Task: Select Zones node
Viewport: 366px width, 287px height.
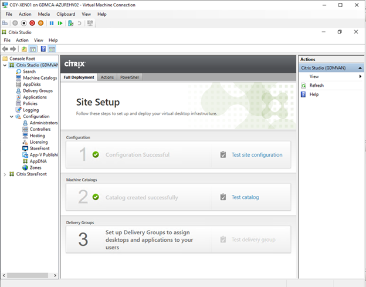Action: [35, 168]
